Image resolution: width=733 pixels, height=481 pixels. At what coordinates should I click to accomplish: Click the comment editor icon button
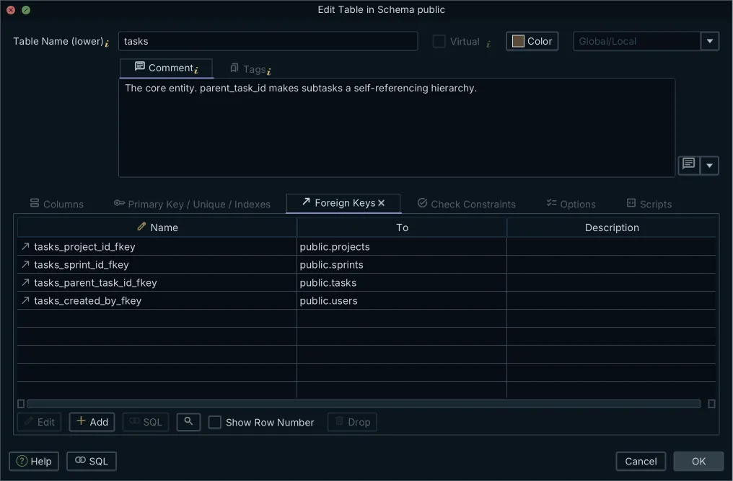click(688, 165)
